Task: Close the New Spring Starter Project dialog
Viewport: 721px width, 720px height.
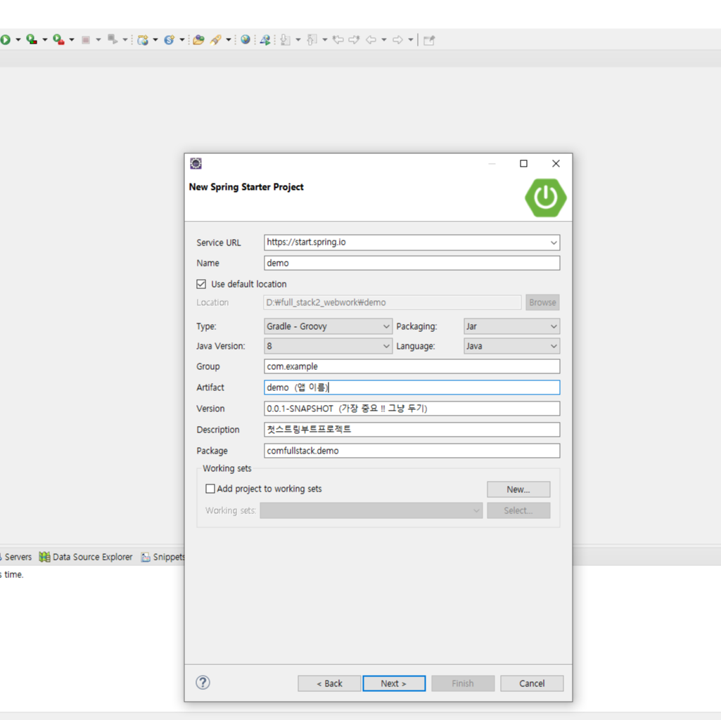Action: (556, 164)
